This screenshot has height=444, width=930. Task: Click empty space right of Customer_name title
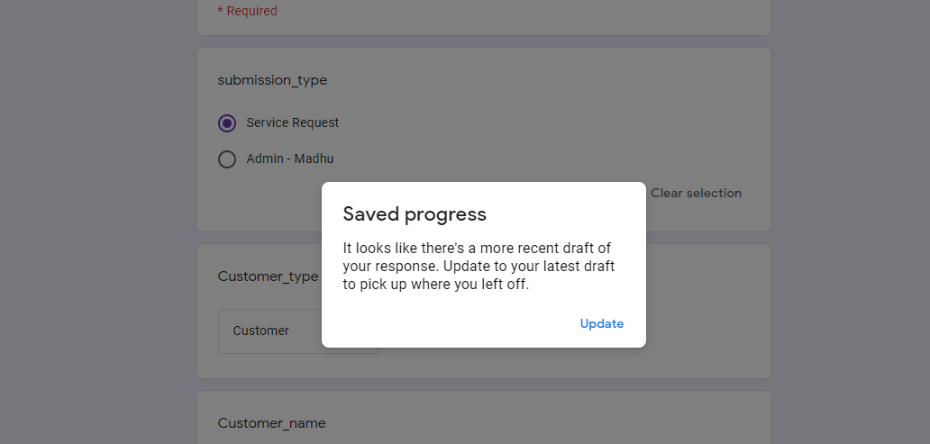coord(541,423)
